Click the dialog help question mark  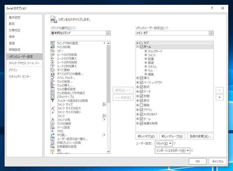[212, 8]
